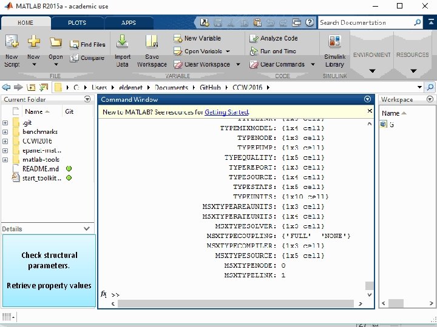Click the Help question mark icon
437x327 pixels.
[x=310, y=22]
